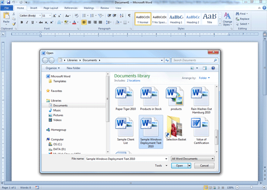
Task: Toggle Show/Hide paragraph marks
Action: pyautogui.click(x=129, y=16)
